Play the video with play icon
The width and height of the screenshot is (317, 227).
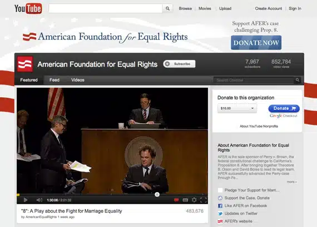(26, 200)
